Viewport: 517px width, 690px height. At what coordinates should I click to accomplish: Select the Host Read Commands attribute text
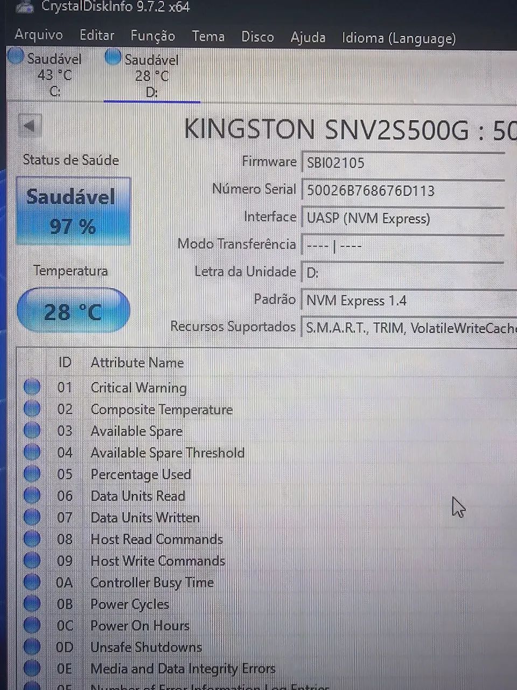pos(157,539)
